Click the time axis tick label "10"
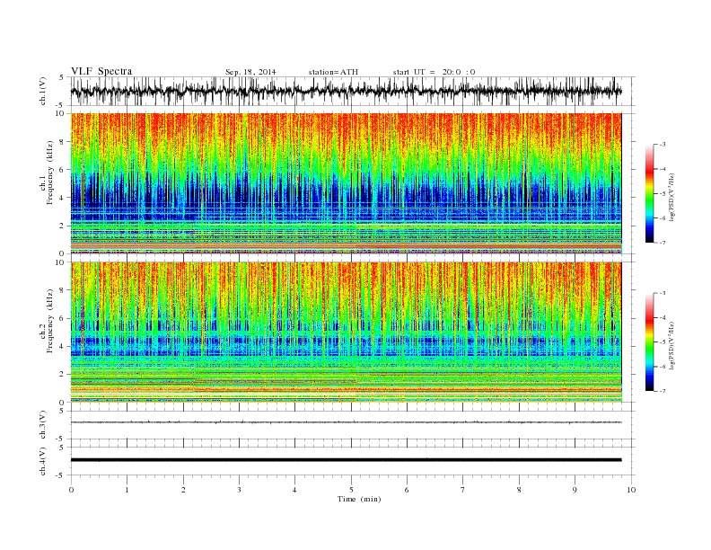711x550 pixels. tap(631, 490)
